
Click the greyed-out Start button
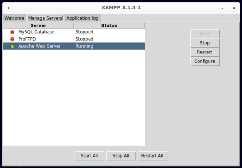[205, 34]
